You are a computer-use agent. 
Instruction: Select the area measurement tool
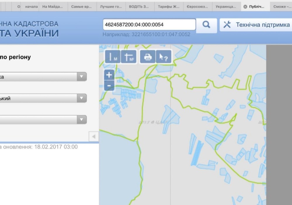pyautogui.click(x=128, y=57)
